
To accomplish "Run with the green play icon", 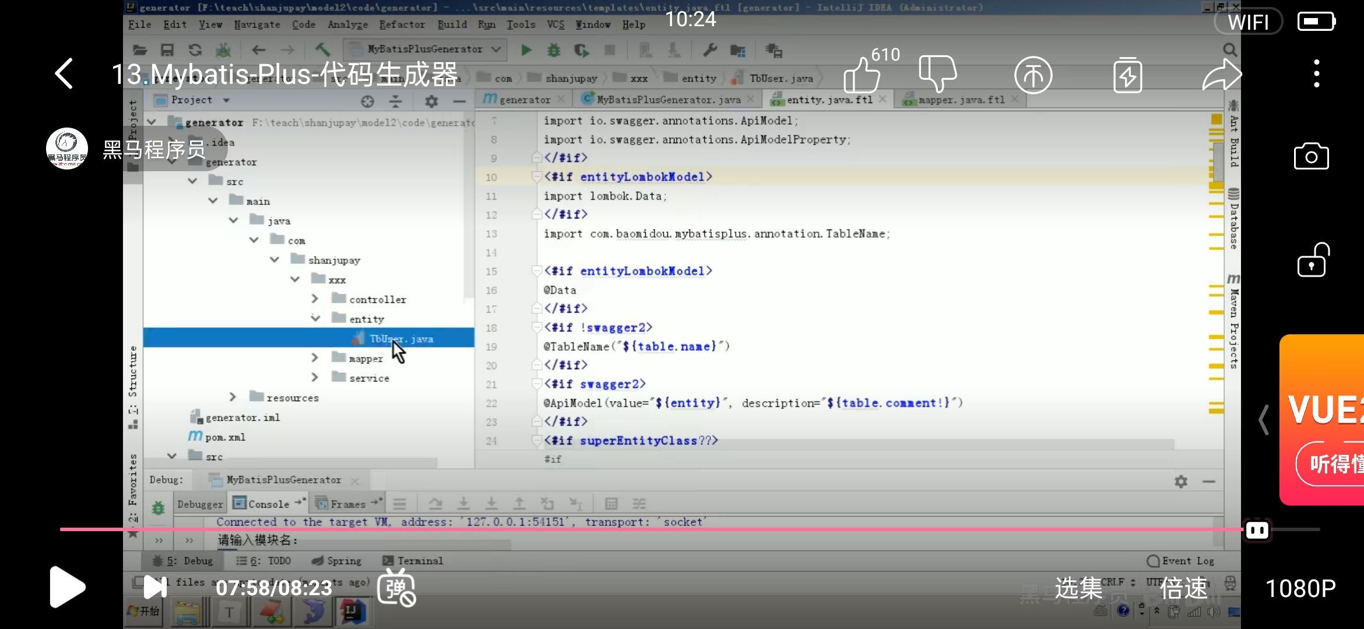I will coord(526,50).
